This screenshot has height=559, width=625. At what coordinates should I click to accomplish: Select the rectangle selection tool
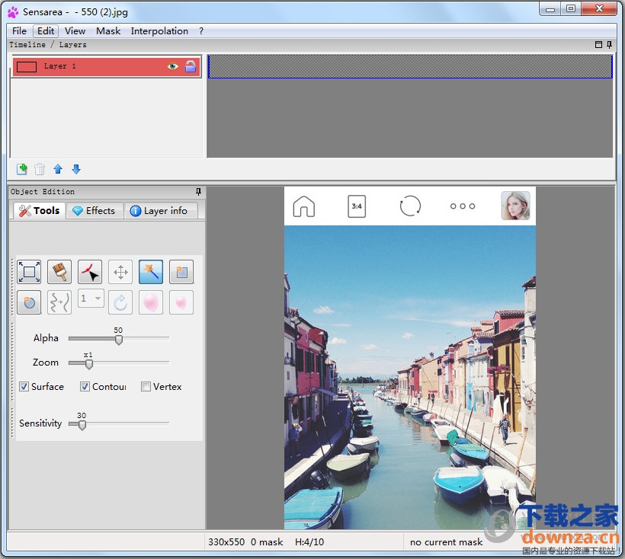[x=29, y=272]
